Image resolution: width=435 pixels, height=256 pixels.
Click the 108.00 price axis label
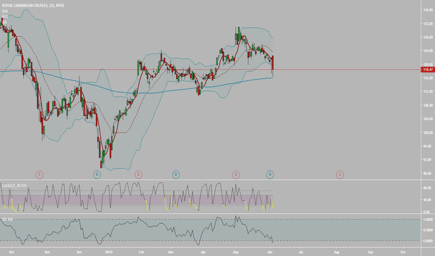point(428,106)
